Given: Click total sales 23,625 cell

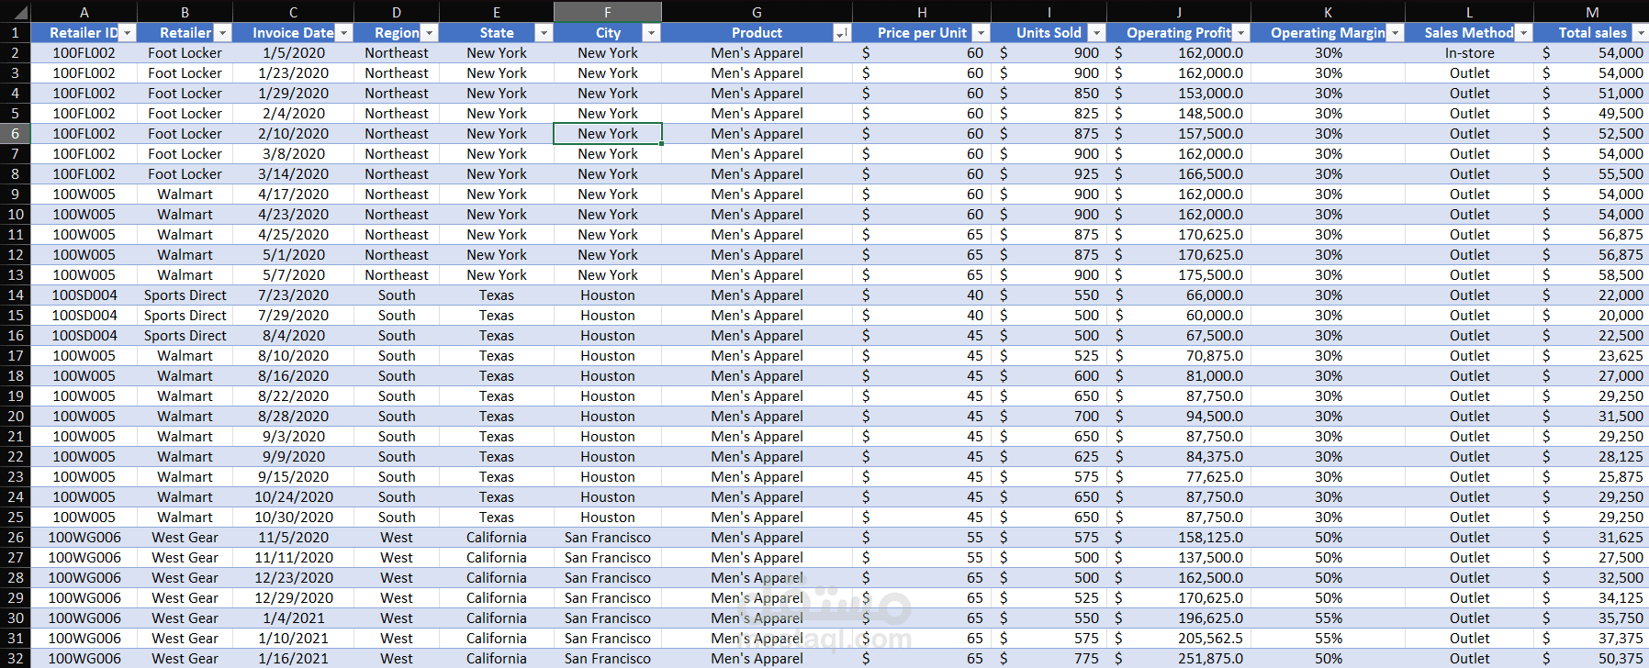Looking at the screenshot, I should tap(1592, 355).
